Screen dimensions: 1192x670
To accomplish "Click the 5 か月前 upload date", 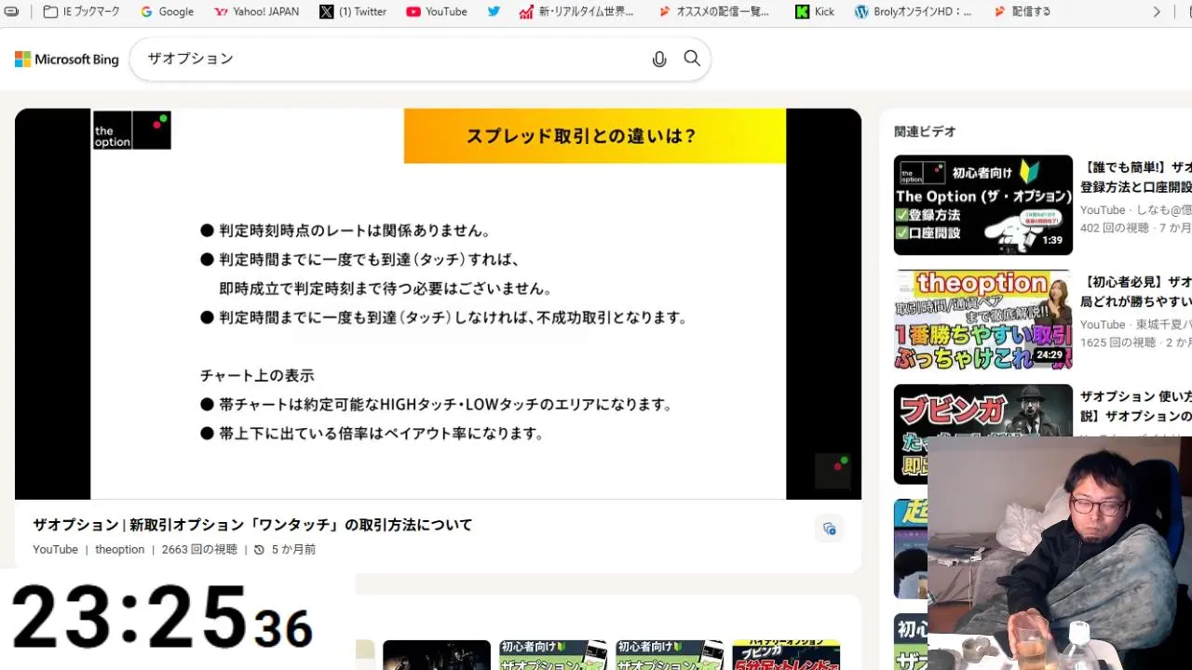I will click(x=293, y=550).
